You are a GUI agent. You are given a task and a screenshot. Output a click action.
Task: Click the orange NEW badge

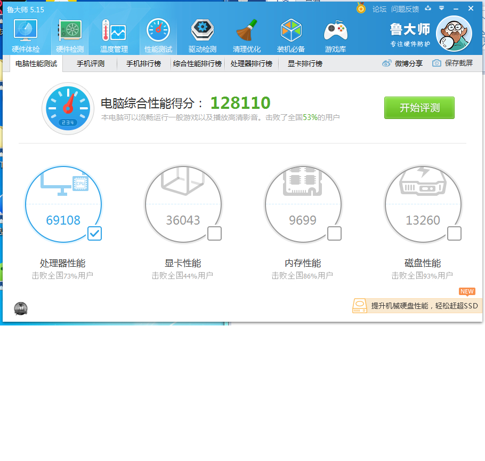point(467,292)
